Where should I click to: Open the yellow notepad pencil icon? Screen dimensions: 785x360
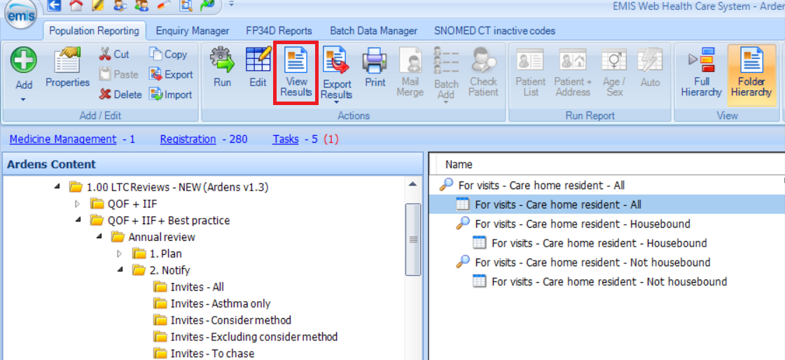(98, 6)
